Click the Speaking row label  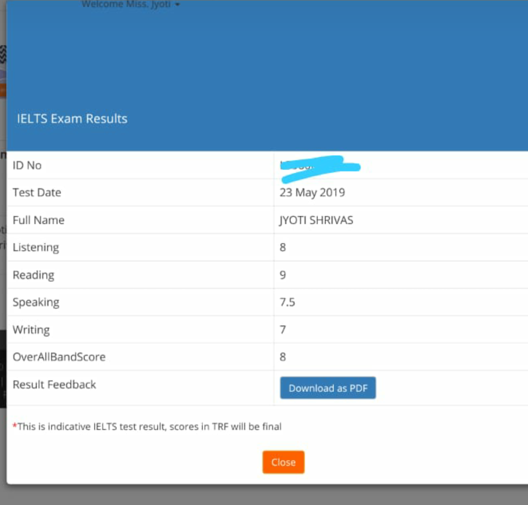[x=36, y=302]
